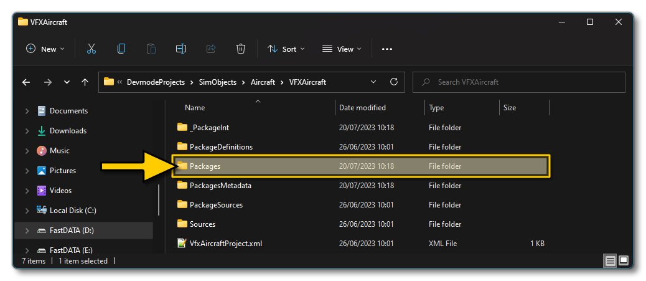Screen dimensions: 646x281
Task: Click the Rename icon in toolbar
Action: click(x=180, y=49)
